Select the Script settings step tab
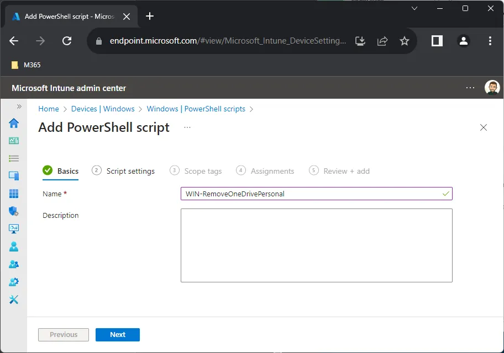 [123, 171]
